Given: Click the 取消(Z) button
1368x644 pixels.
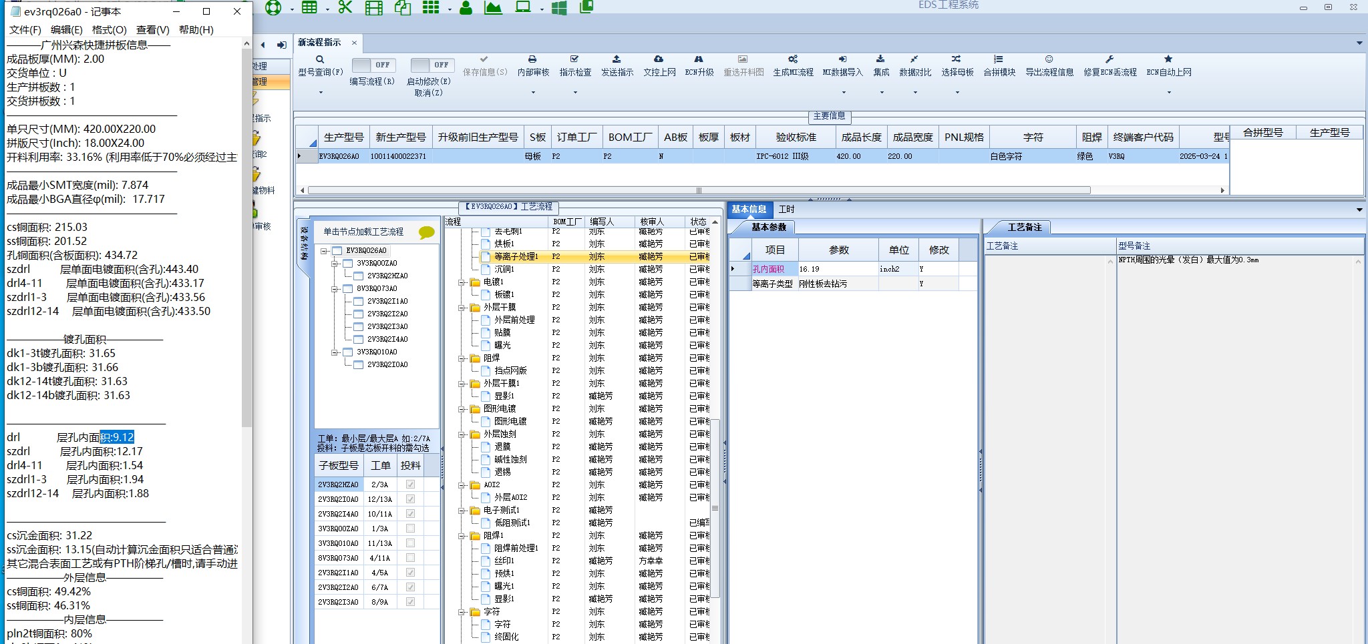Looking at the screenshot, I should point(428,93).
